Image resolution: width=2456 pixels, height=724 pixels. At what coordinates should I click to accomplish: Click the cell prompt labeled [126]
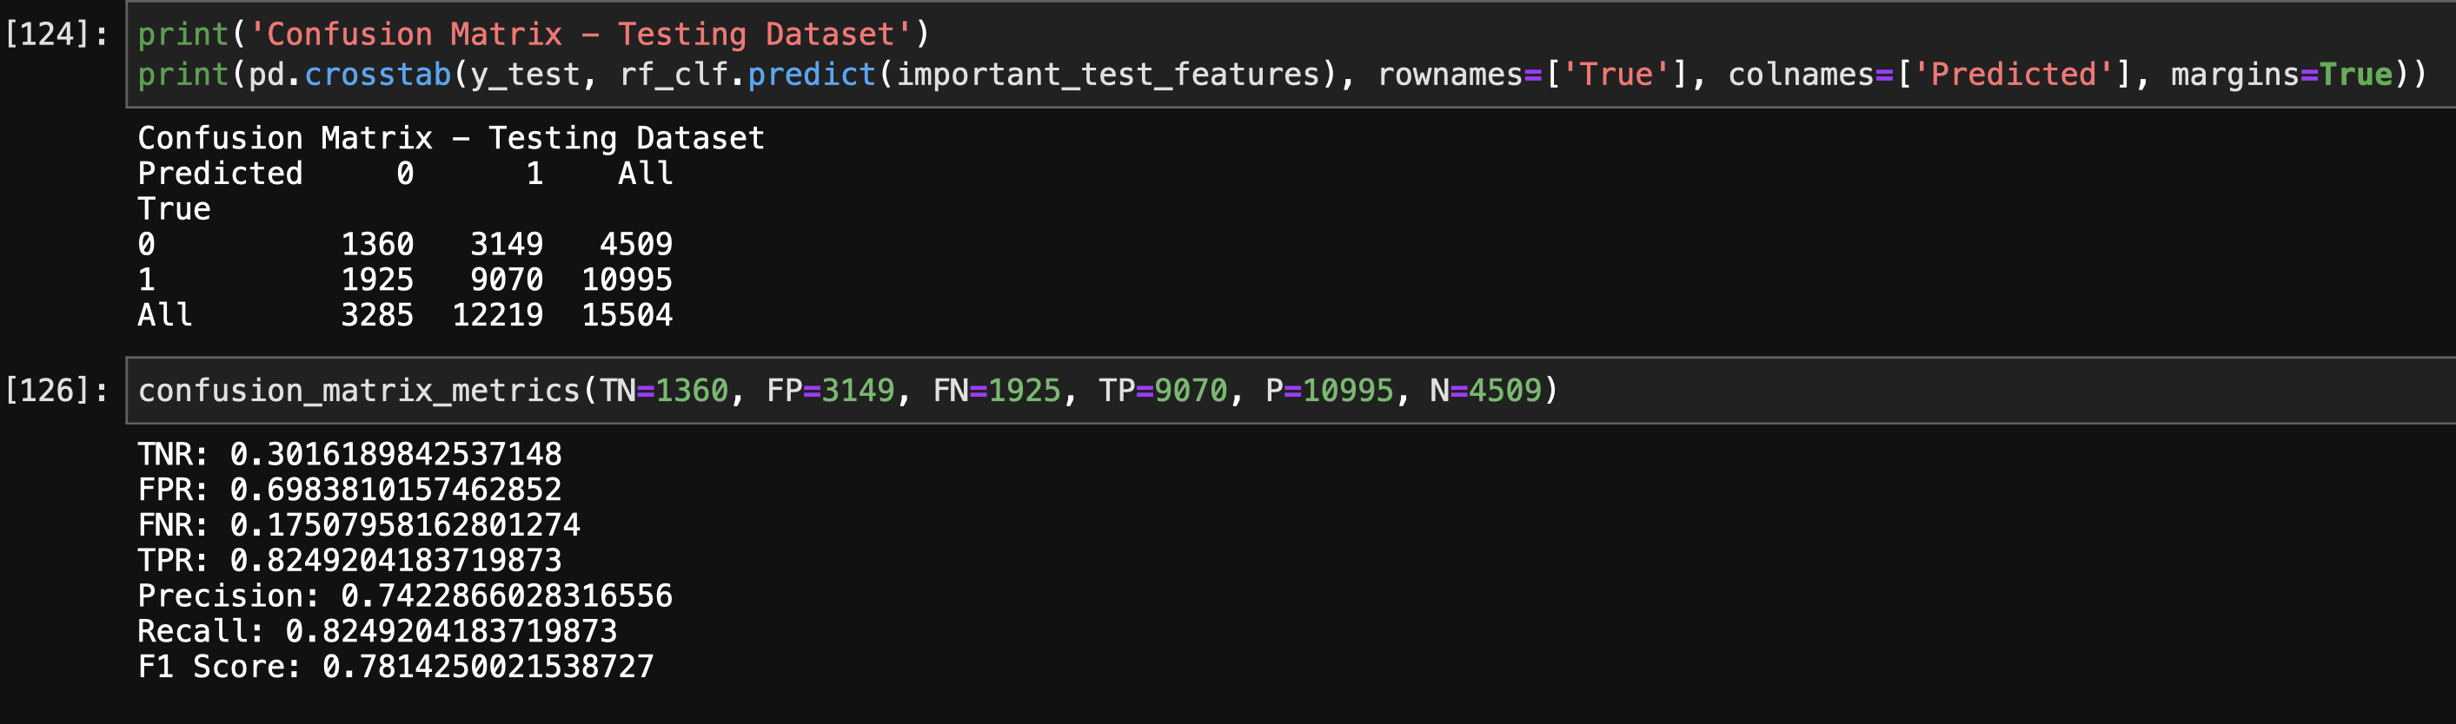click(x=57, y=391)
